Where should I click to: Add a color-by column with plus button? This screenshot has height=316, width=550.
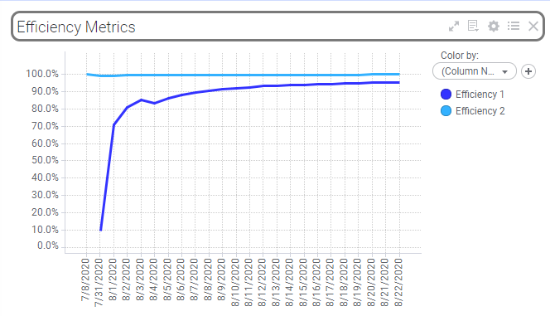[528, 71]
